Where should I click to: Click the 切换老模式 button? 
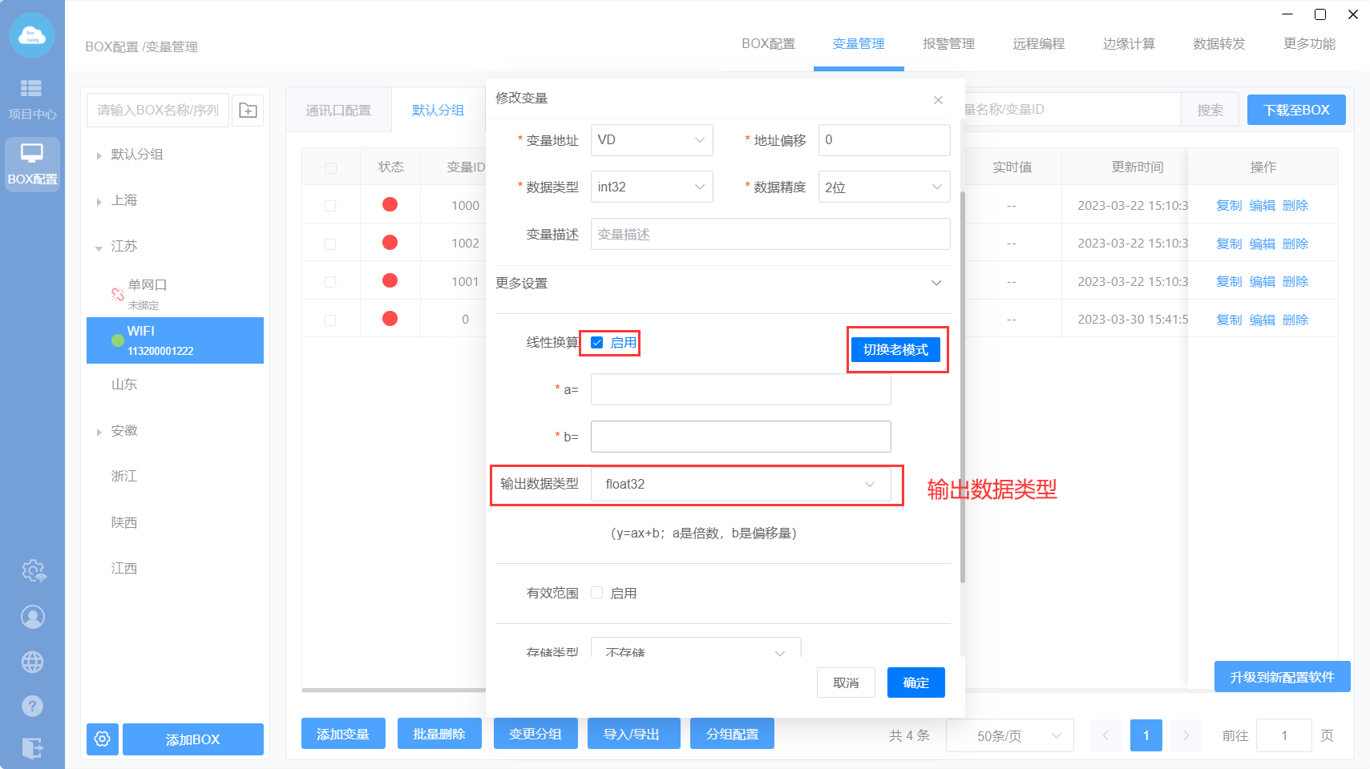(x=895, y=350)
